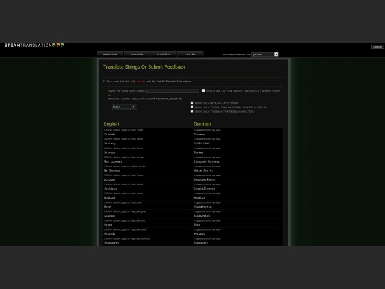385x289 pixels.
Task: Click 'Community' in the English column
Action: (x=111, y=243)
